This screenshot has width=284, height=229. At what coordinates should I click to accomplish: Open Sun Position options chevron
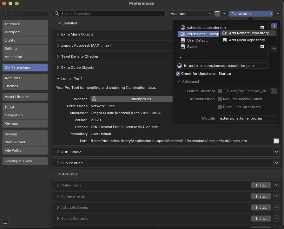point(276,163)
